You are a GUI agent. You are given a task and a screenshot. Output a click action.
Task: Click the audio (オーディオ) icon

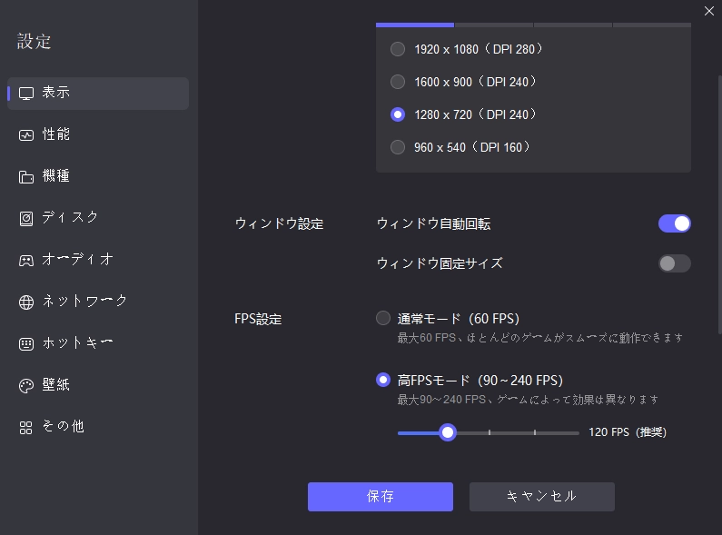pos(26,261)
